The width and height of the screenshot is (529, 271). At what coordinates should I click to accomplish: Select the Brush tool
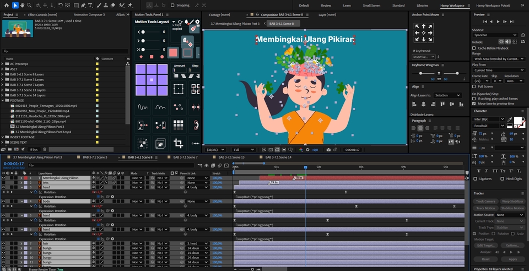click(x=100, y=5)
